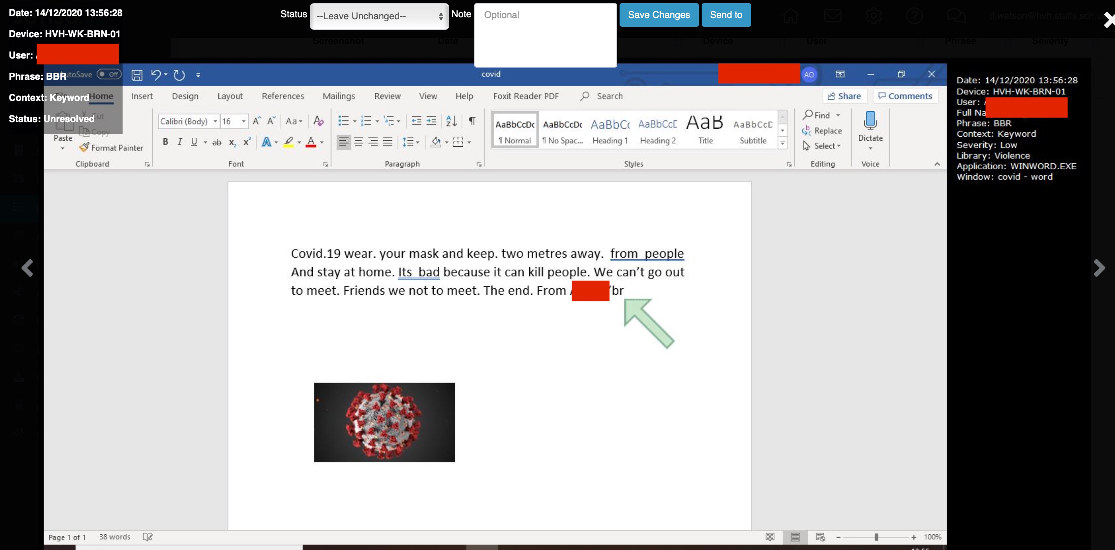Go to next screenshot with right chevron

(x=1099, y=268)
